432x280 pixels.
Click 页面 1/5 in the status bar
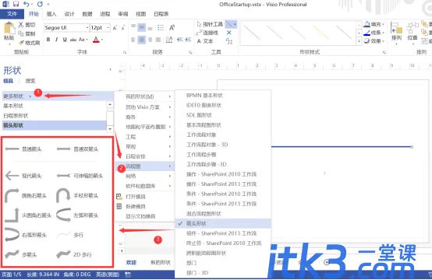click(x=11, y=275)
